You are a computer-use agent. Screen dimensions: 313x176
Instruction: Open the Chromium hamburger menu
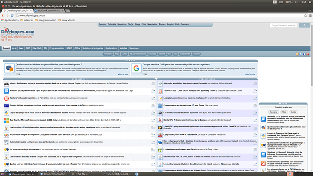[310, 15]
